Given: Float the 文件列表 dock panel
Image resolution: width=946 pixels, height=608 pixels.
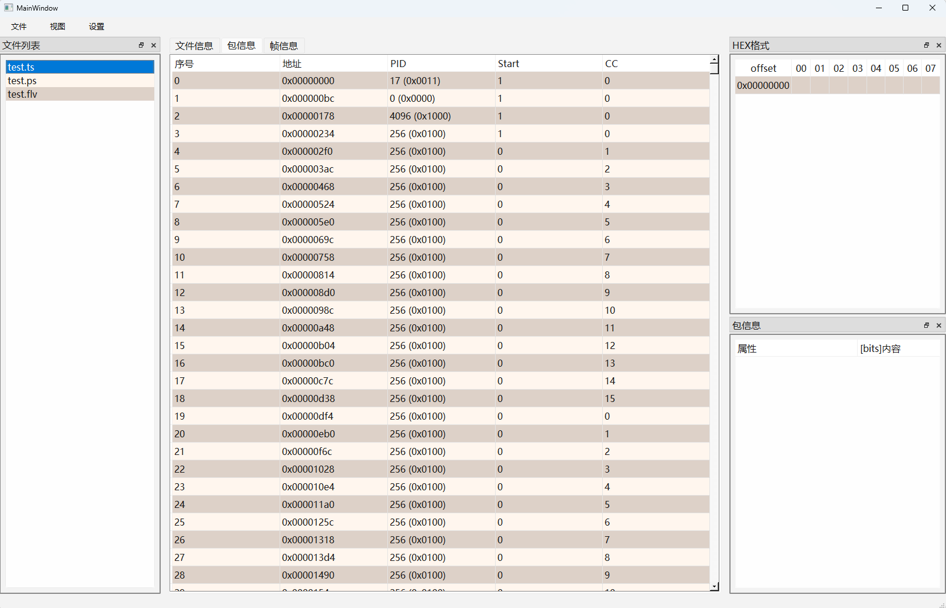Looking at the screenshot, I should [141, 45].
